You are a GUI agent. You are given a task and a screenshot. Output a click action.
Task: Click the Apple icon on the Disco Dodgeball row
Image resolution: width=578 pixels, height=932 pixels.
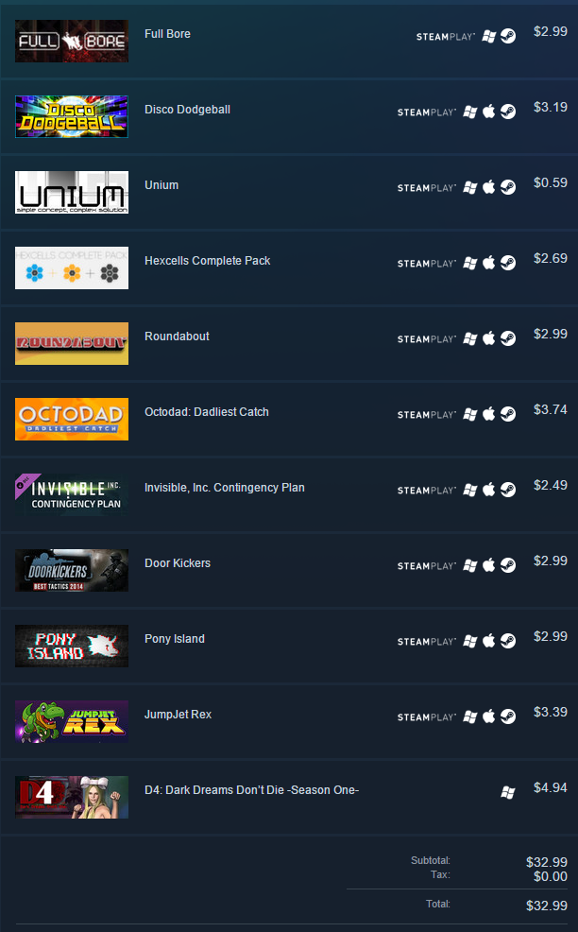coord(489,112)
